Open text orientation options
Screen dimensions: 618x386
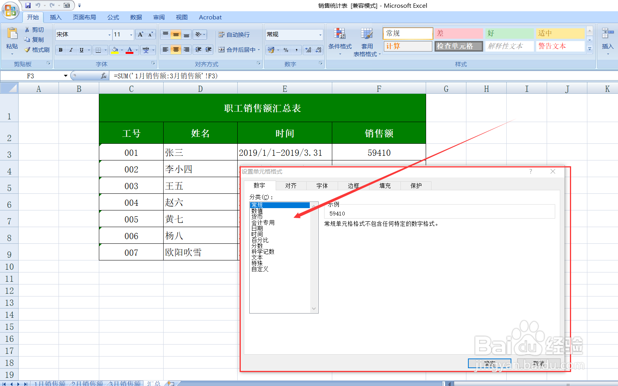pyautogui.click(x=200, y=34)
